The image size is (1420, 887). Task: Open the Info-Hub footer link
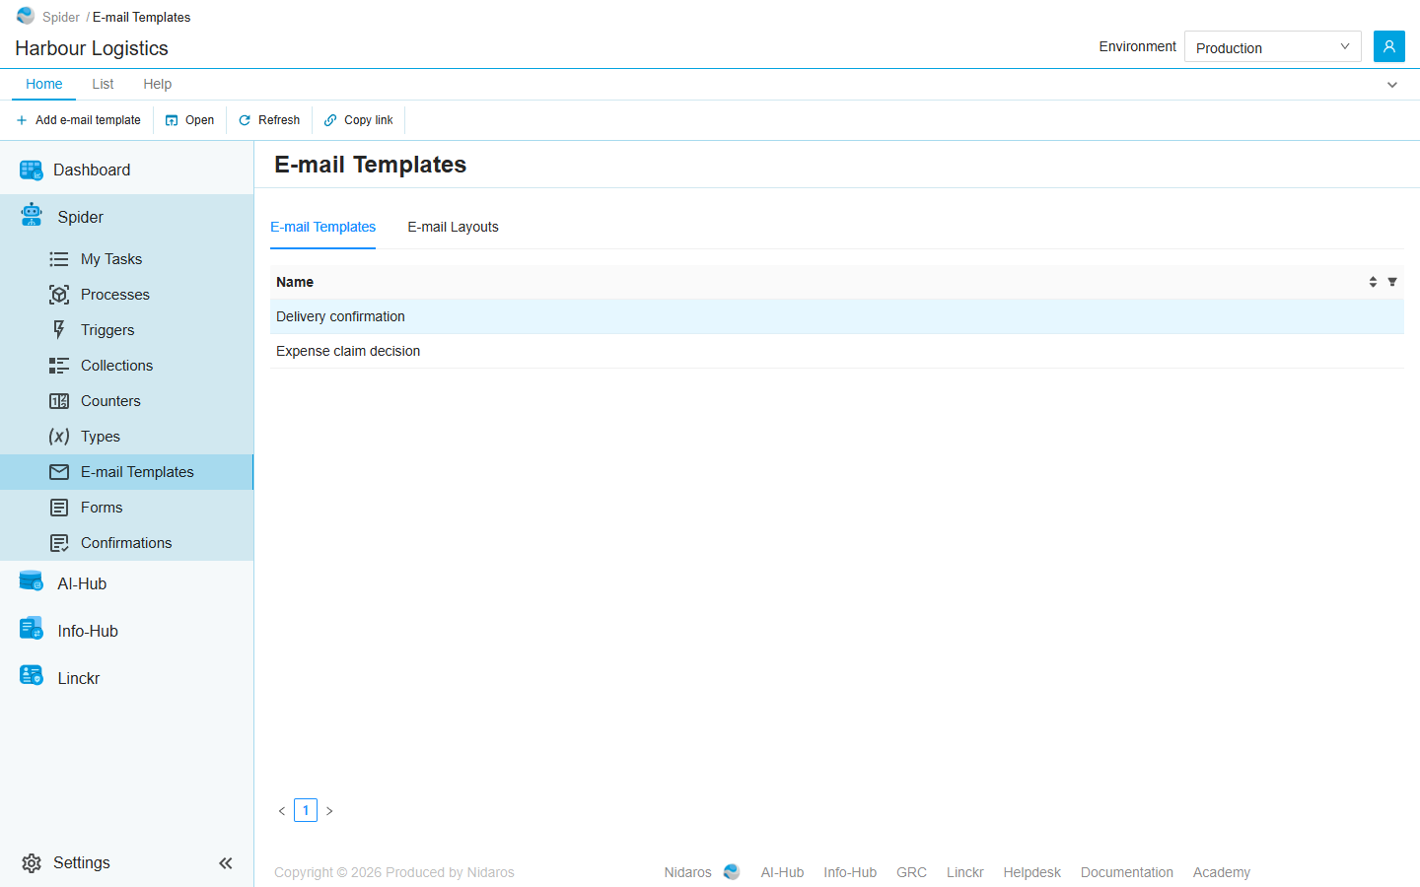pos(850,872)
